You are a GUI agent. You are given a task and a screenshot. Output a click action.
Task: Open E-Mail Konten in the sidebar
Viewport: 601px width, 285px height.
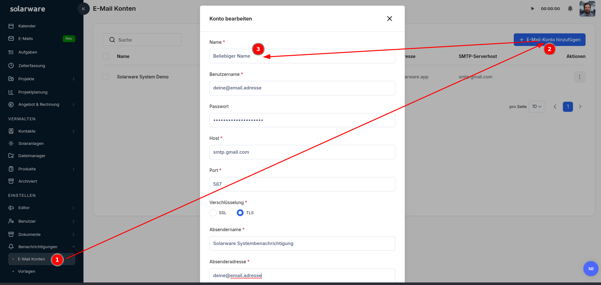42,259
